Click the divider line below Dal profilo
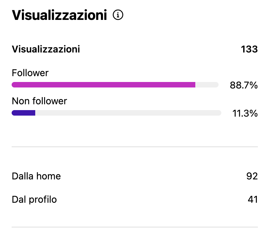275x236 pixels. pyautogui.click(x=135, y=227)
